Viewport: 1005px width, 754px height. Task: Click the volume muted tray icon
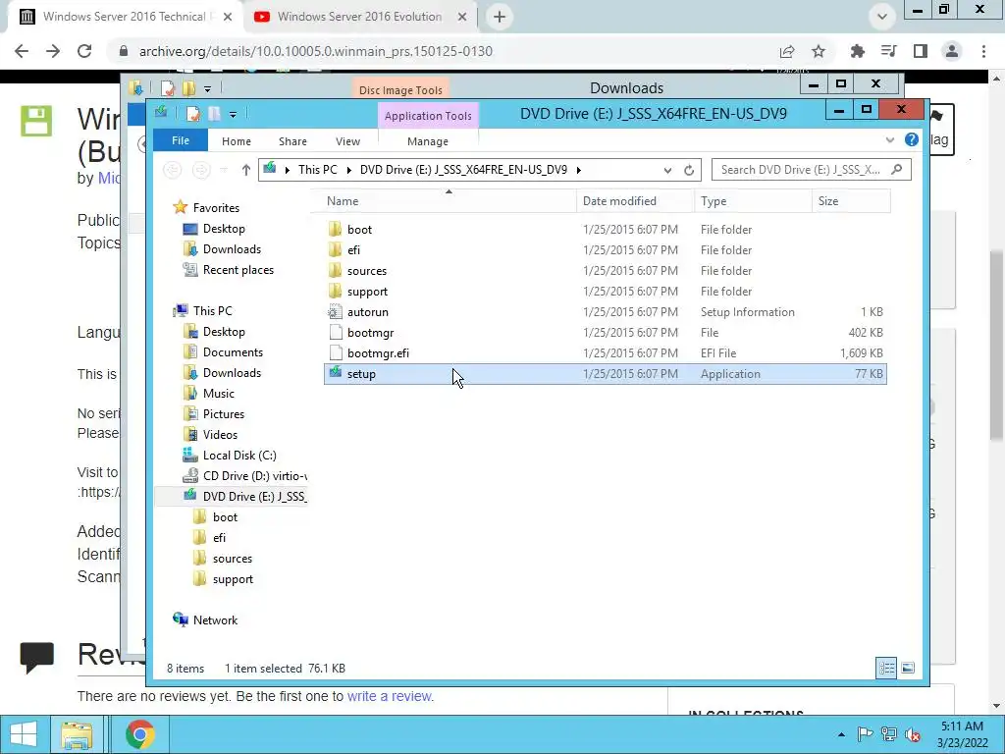[x=913, y=734]
